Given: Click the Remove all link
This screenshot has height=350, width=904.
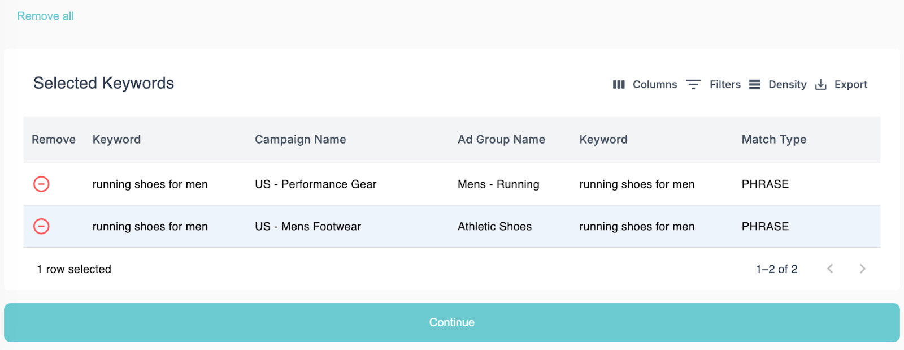Looking at the screenshot, I should (45, 16).
